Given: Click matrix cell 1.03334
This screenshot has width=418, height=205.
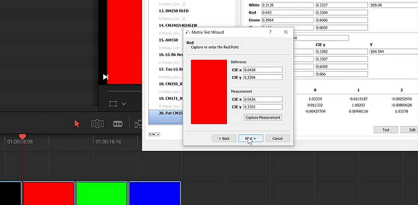Looking at the screenshot, I should tap(314, 99).
